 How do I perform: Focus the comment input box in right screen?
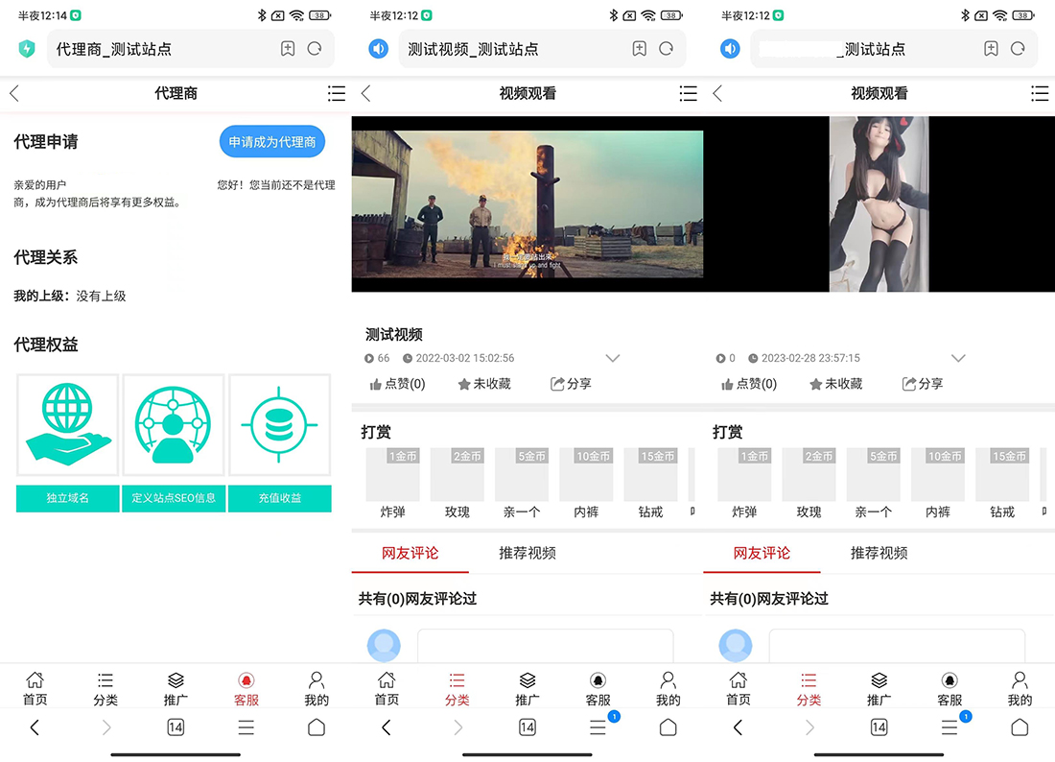897,646
